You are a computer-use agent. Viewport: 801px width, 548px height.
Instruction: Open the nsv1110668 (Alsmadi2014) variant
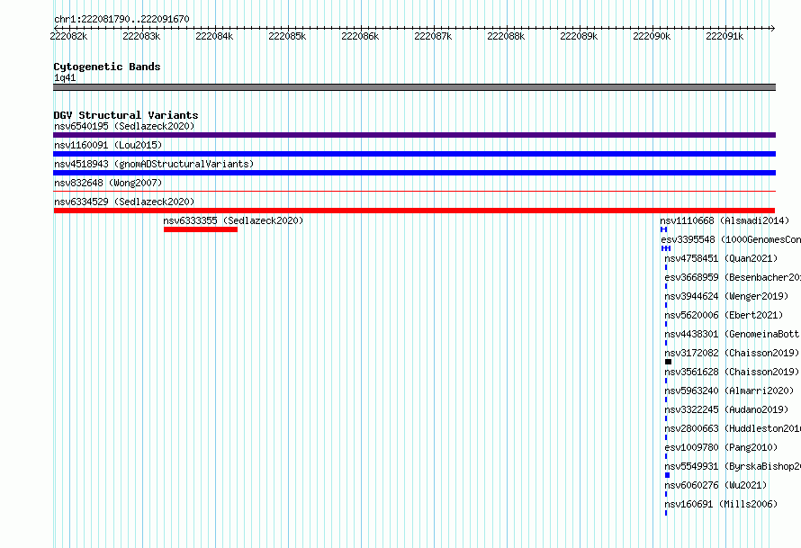724,220
